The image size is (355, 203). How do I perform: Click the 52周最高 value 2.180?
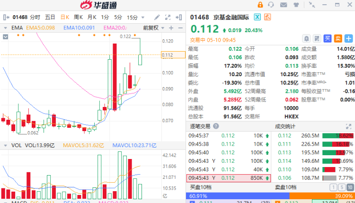click(x=292, y=91)
